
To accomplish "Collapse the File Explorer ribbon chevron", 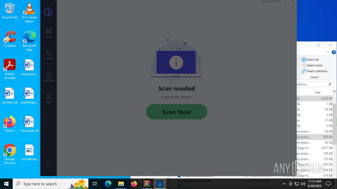I will (x=328, y=52).
